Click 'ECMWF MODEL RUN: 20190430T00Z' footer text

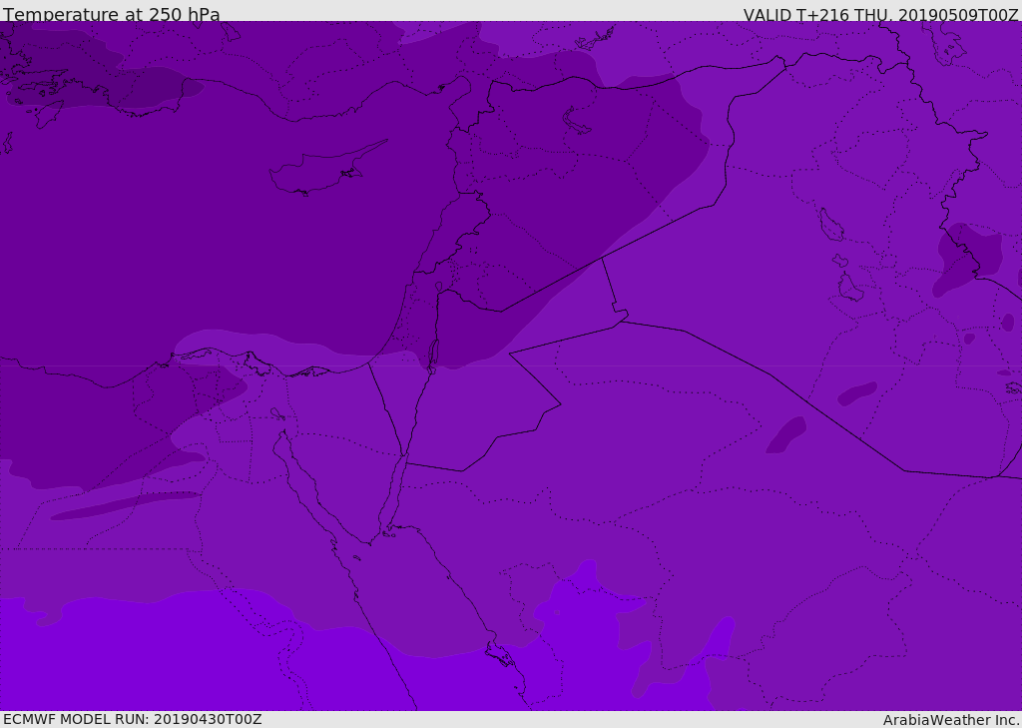pos(133,719)
